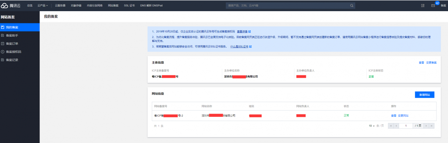Click 查看 in the website table row
This screenshot has width=448, height=143.
pos(393,115)
